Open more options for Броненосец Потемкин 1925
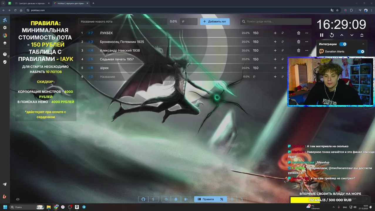The height and width of the screenshot is (211, 375). pyautogui.click(x=307, y=42)
